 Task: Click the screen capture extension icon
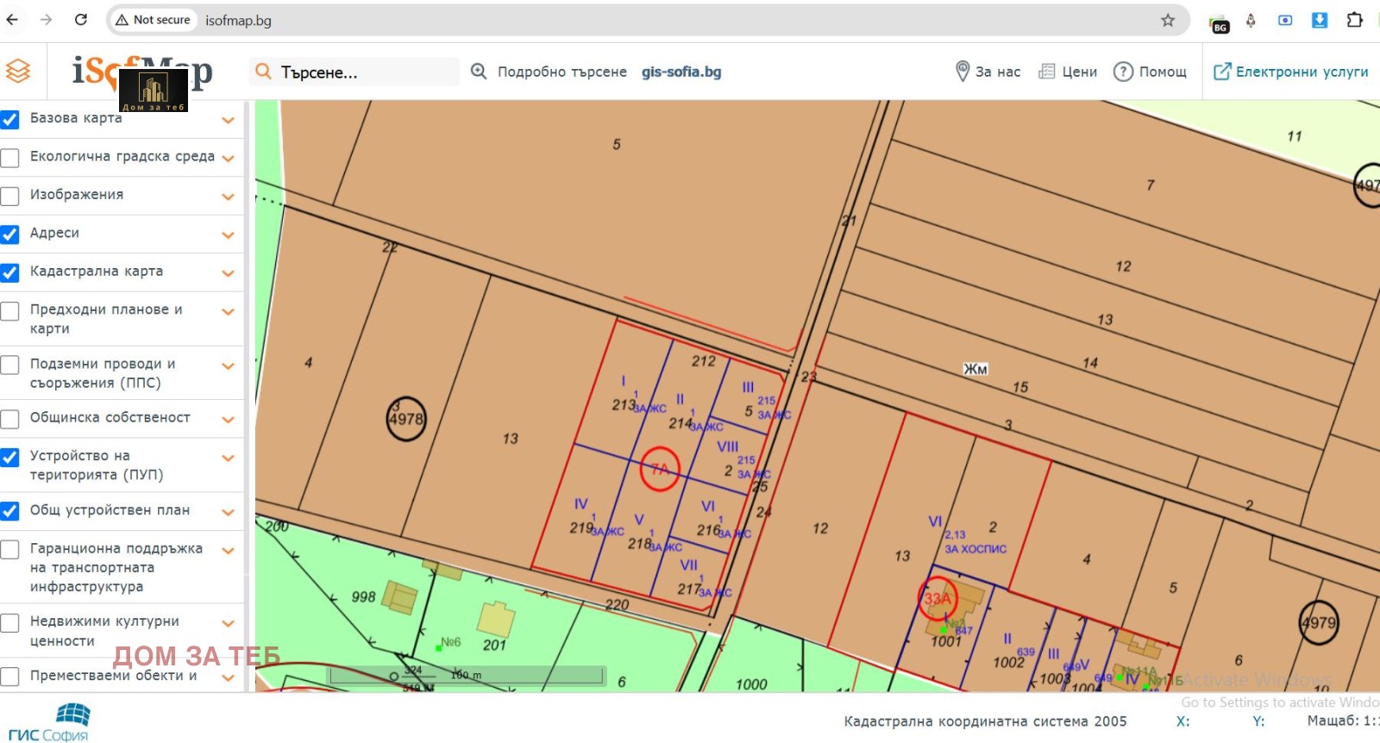pos(1285,20)
